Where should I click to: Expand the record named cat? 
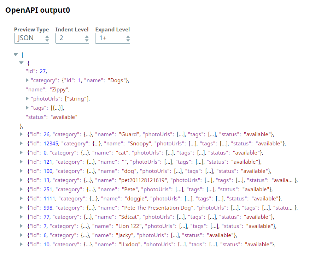point(22,153)
